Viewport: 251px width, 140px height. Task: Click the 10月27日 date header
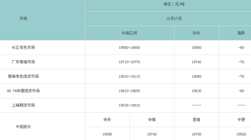pos(174,19)
